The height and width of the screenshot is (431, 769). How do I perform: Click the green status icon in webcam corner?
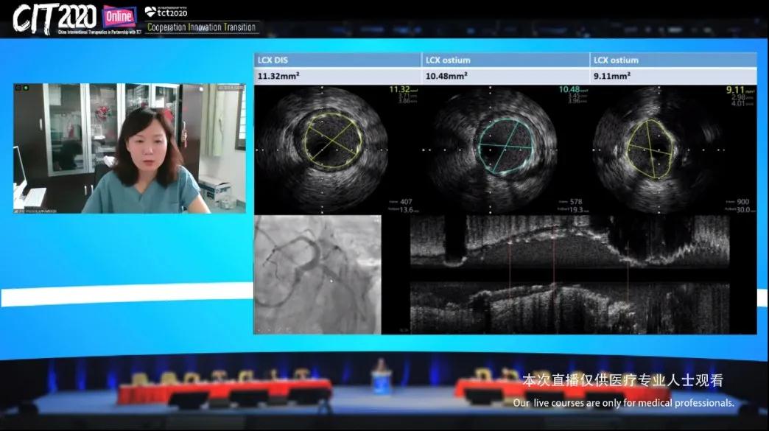pos(26,88)
